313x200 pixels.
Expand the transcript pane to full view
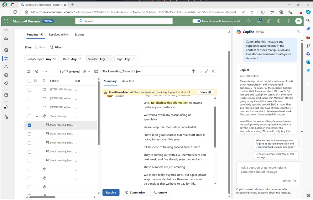click(x=206, y=71)
